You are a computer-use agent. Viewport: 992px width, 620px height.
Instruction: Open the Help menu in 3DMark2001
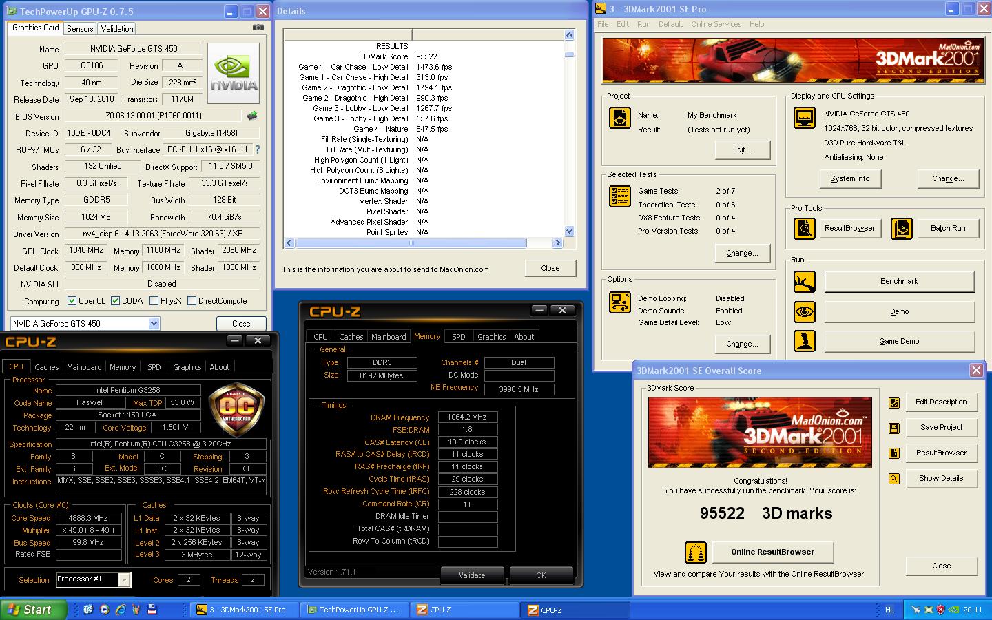pyautogui.click(x=756, y=24)
